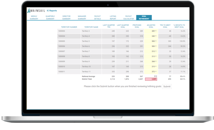Open the Quarterly Summary tab
The width and height of the screenshot is (214, 130).
pyautogui.click(x=50, y=18)
